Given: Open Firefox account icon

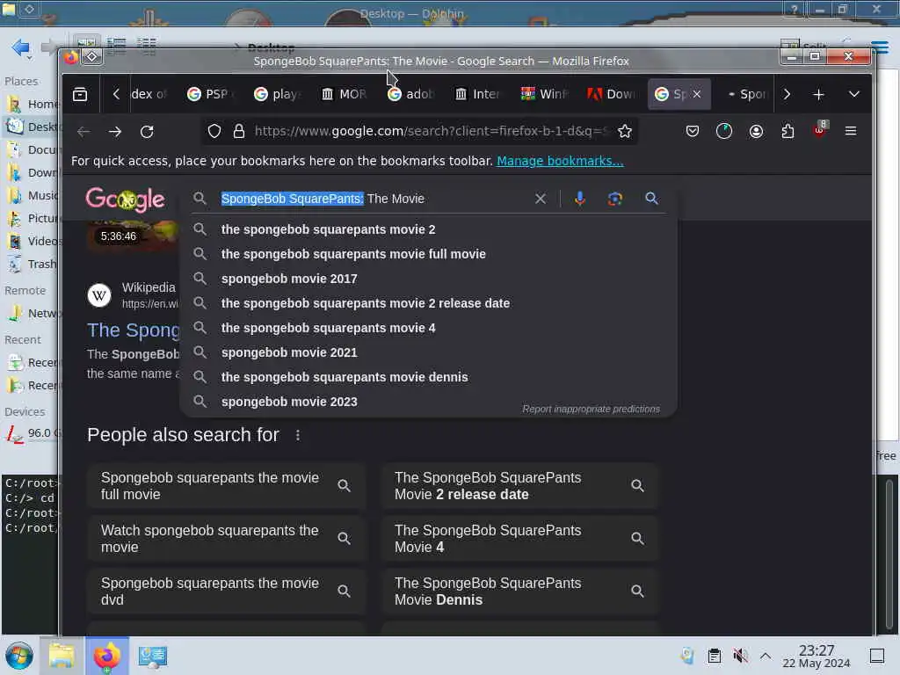Looking at the screenshot, I should [x=756, y=132].
